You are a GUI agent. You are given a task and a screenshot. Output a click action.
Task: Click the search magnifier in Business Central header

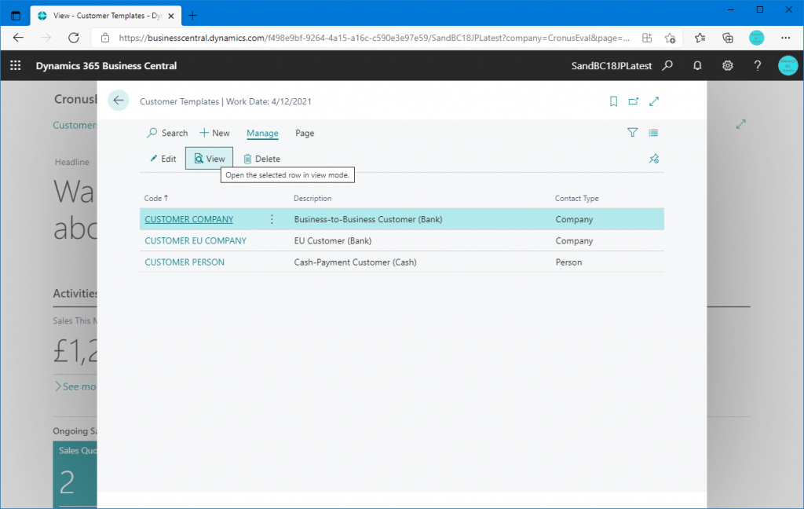[667, 66]
